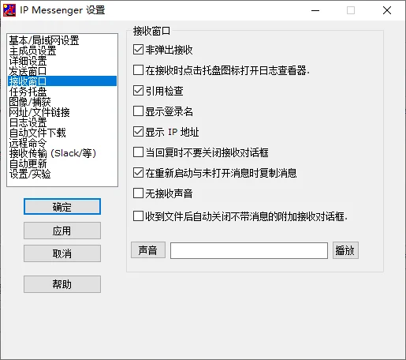Go to 详细设置 in the list

pyautogui.click(x=62, y=61)
